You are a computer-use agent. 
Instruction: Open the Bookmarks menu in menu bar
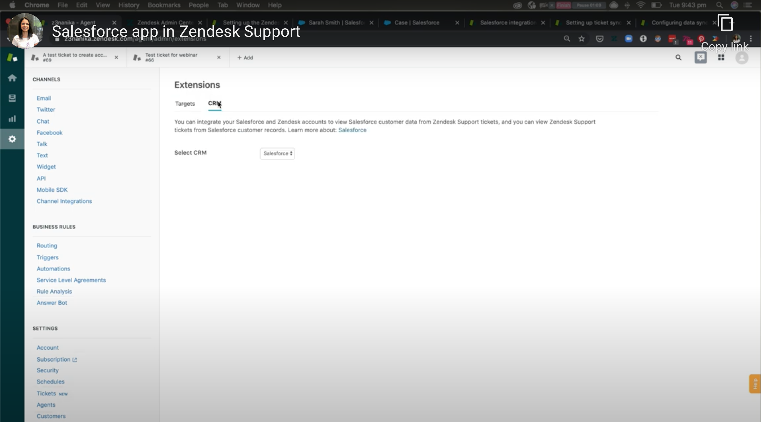tap(164, 5)
